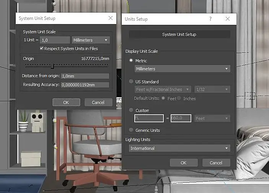Open the system unit Millimeters dropdown
The width and height of the screenshot is (269, 193).
(x=91, y=40)
